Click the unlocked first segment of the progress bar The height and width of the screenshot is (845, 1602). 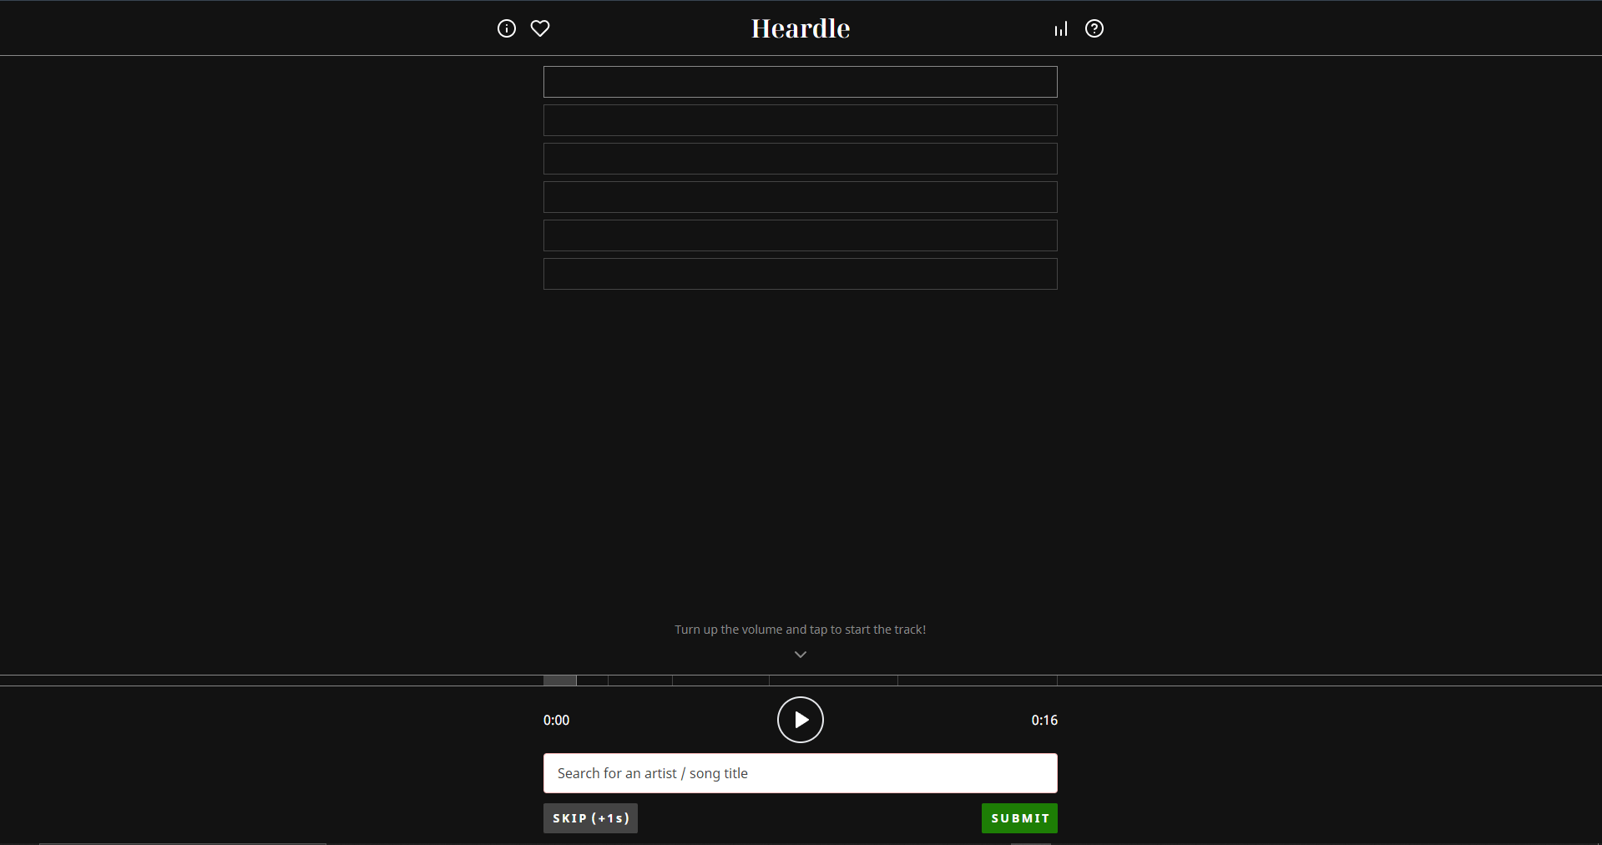559,681
